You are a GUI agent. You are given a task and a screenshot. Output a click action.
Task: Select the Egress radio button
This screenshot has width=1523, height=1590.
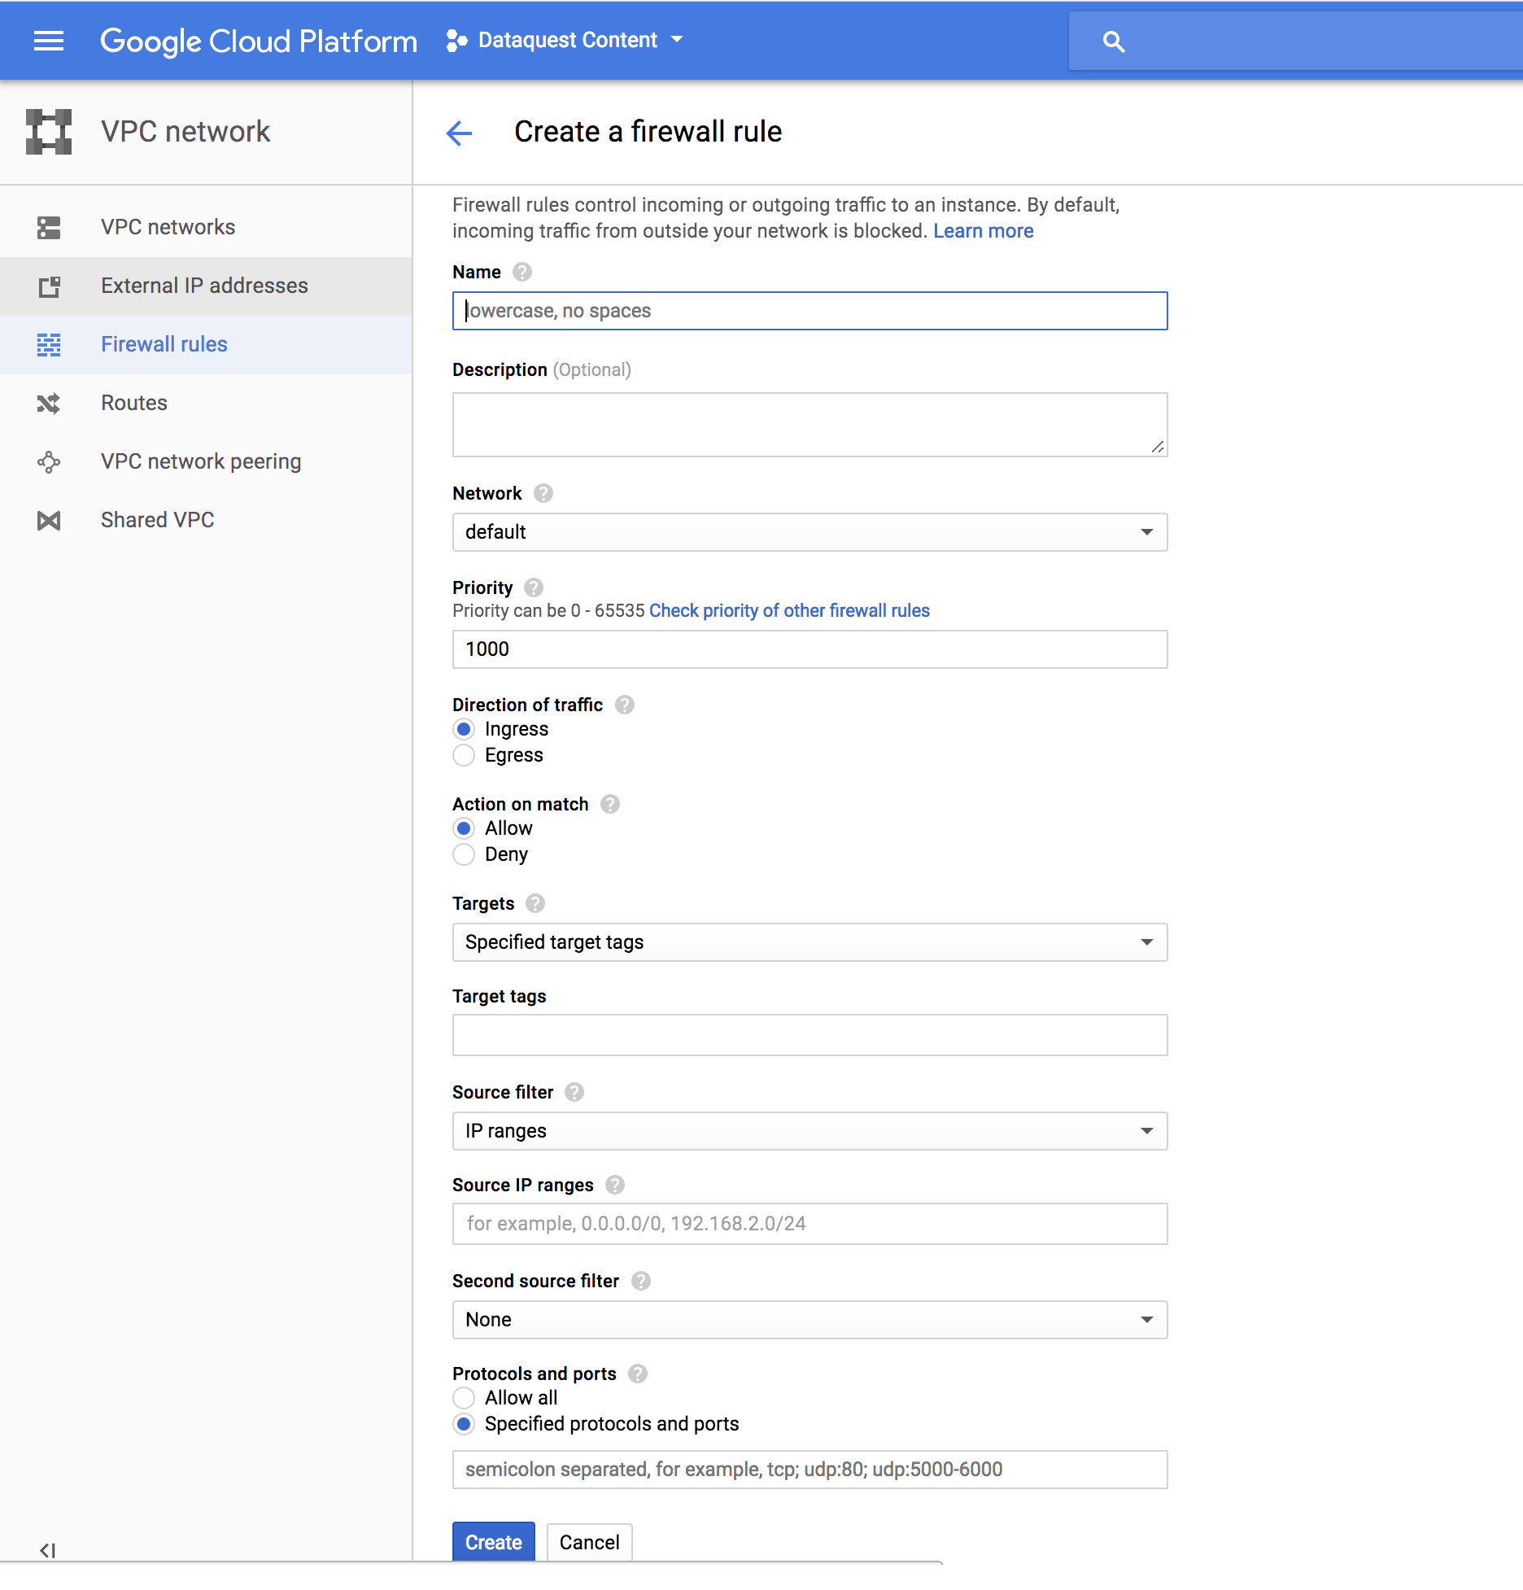tap(464, 755)
